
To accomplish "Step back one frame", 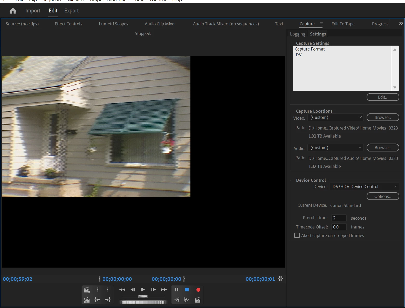I will click(133, 290).
